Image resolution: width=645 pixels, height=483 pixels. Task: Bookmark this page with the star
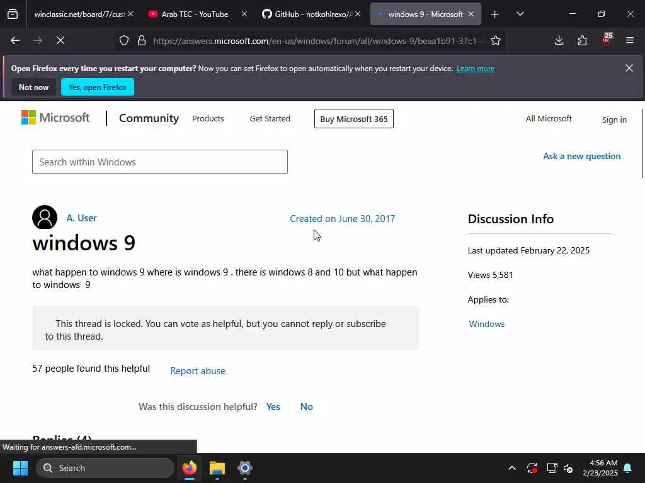tap(496, 41)
